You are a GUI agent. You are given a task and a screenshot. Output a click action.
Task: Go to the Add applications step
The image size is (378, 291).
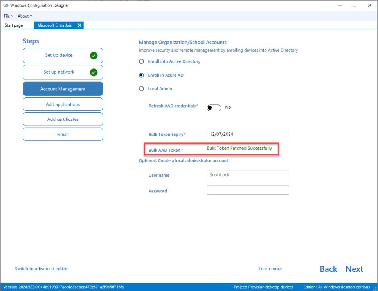pos(63,104)
